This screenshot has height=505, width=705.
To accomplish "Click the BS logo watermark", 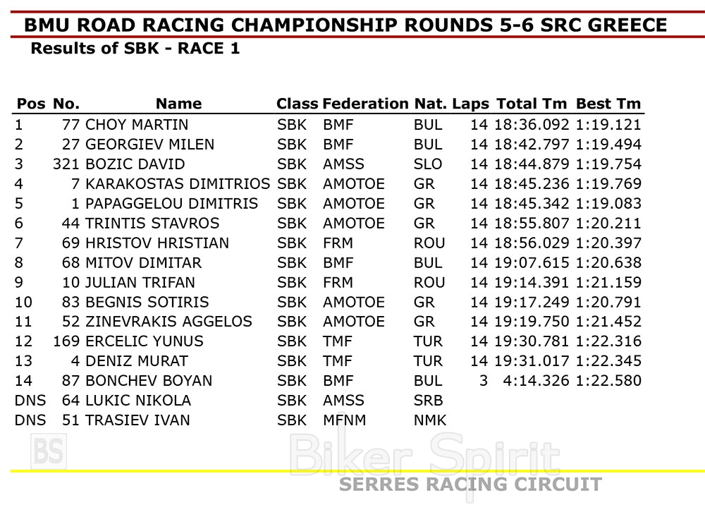I will [47, 449].
